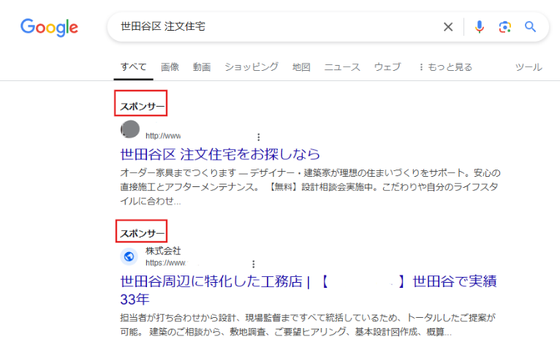Switch to the 画像 tab
This screenshot has height=358, width=560.
coord(170,67)
